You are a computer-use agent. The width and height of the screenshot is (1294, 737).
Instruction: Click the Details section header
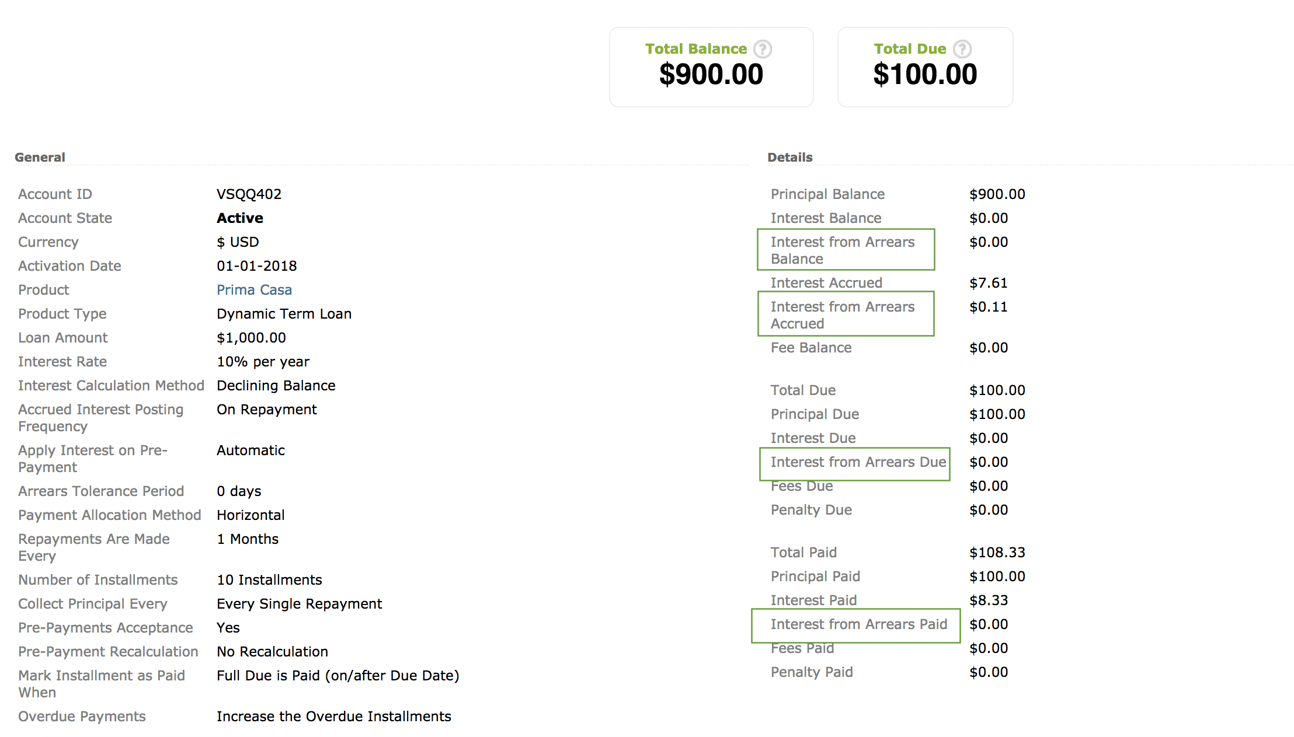789,157
